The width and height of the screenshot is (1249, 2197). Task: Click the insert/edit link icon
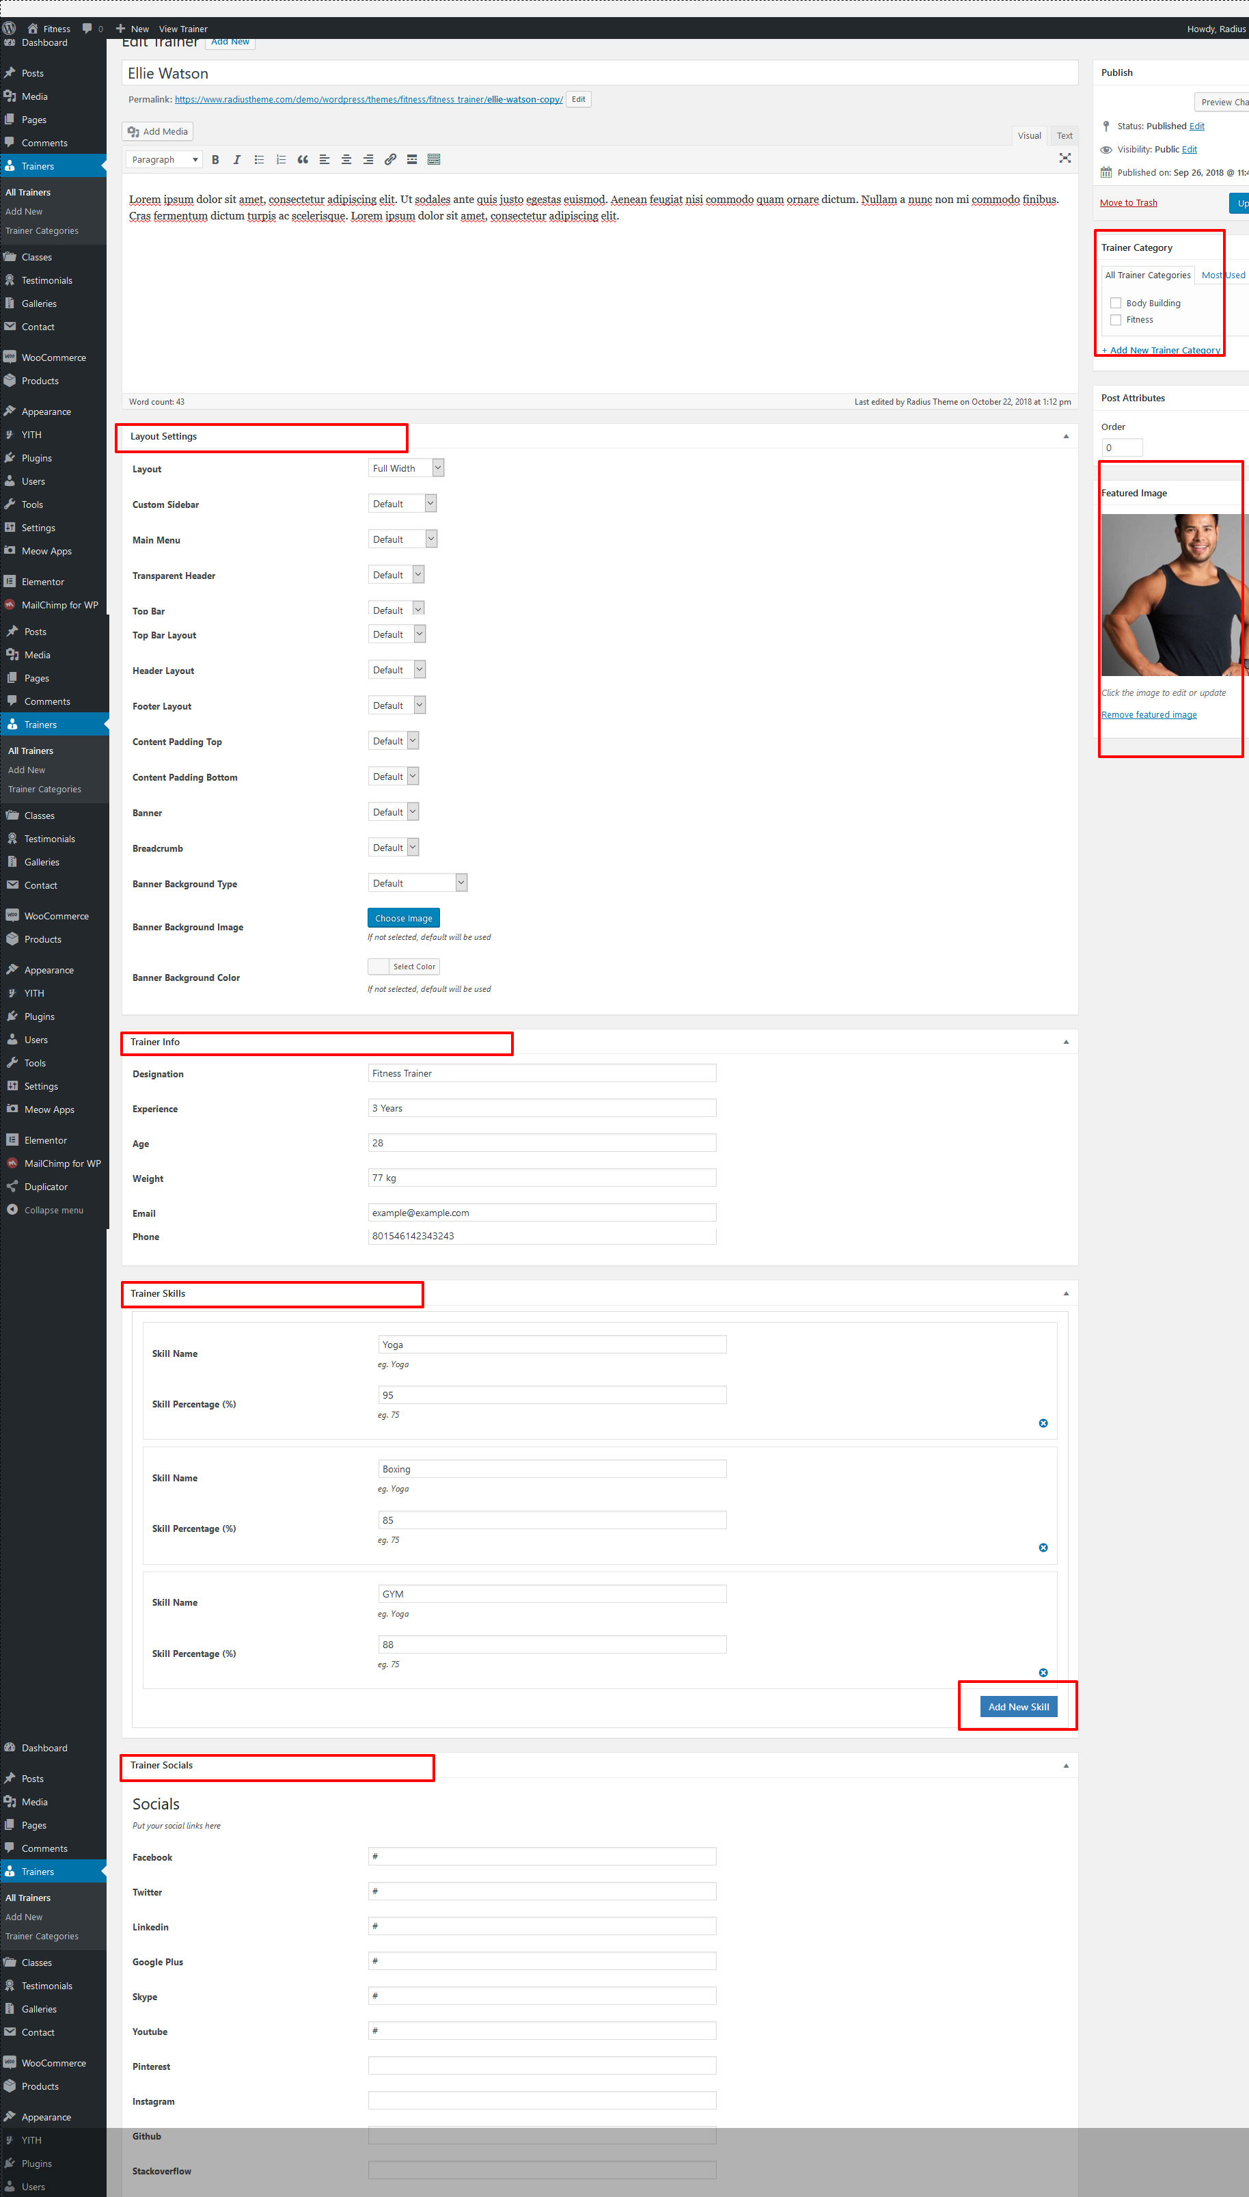click(x=390, y=160)
